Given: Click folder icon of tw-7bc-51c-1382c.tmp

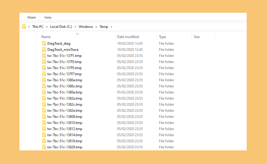Looking at the screenshot, I should click(44, 104).
